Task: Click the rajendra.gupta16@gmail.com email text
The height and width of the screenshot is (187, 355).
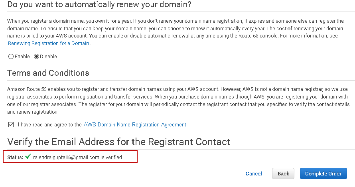Action: tap(66, 157)
